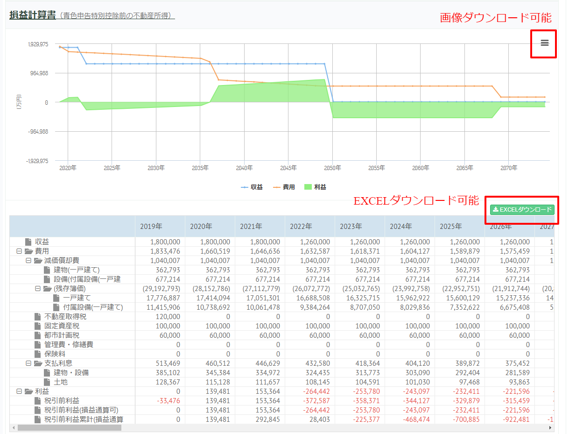
Task: Toggle the 利益 series in chart legend
Action: pos(315,187)
